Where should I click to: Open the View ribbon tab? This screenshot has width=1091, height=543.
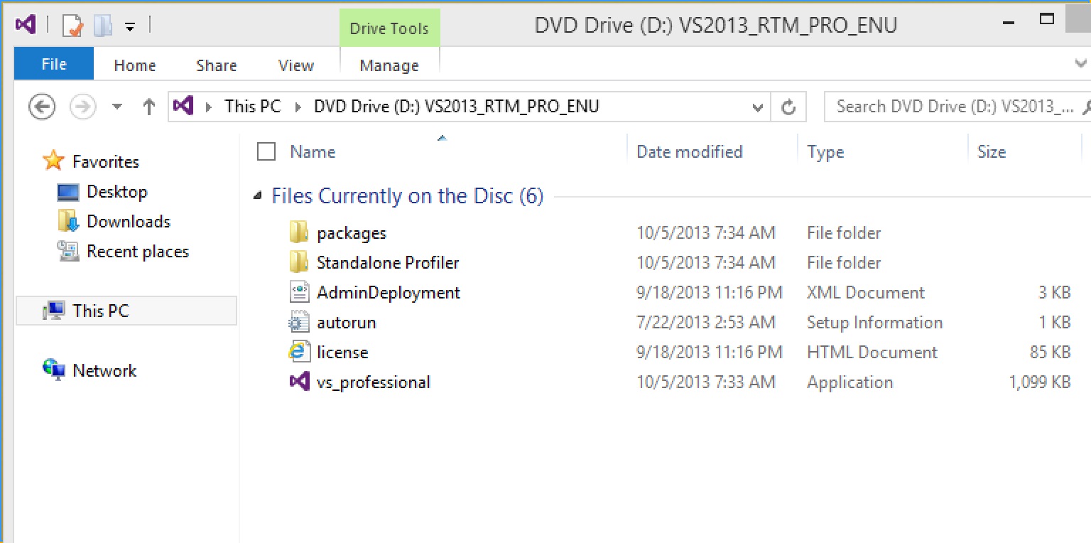tap(296, 65)
